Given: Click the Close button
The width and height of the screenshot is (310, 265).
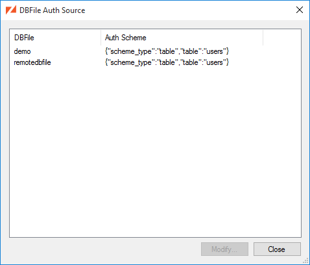Looking at the screenshot, I should [x=277, y=249].
